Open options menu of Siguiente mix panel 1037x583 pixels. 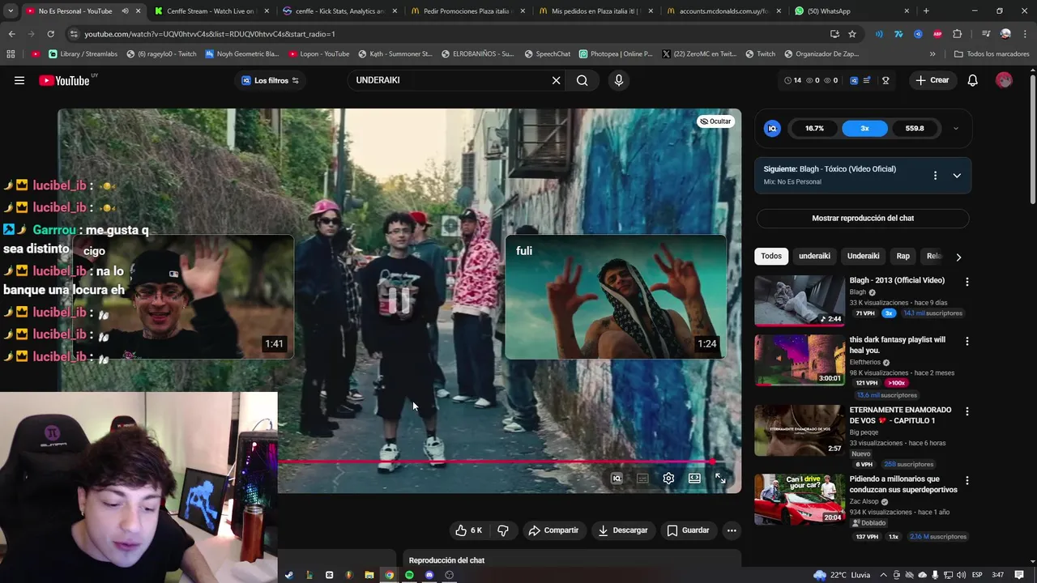935,176
